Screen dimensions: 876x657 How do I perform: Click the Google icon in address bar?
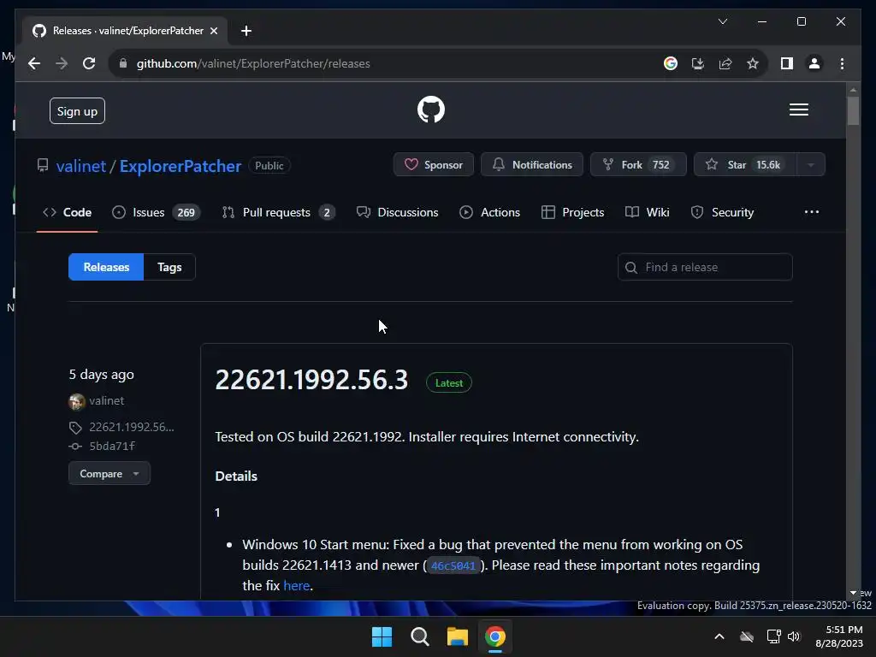(671, 63)
